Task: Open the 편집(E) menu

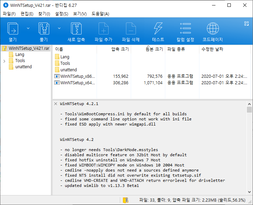Action: point(27,14)
